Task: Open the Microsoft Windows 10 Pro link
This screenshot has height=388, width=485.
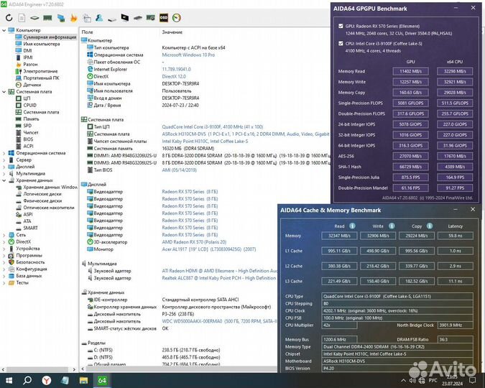Action: tap(188, 55)
